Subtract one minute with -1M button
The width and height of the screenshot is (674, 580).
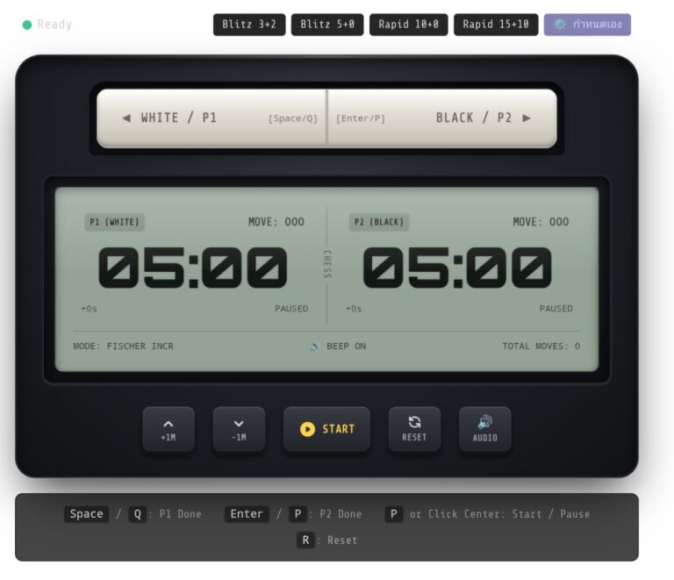(239, 430)
